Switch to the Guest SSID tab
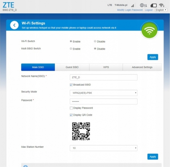The height and width of the screenshot is (167, 170). [72, 67]
